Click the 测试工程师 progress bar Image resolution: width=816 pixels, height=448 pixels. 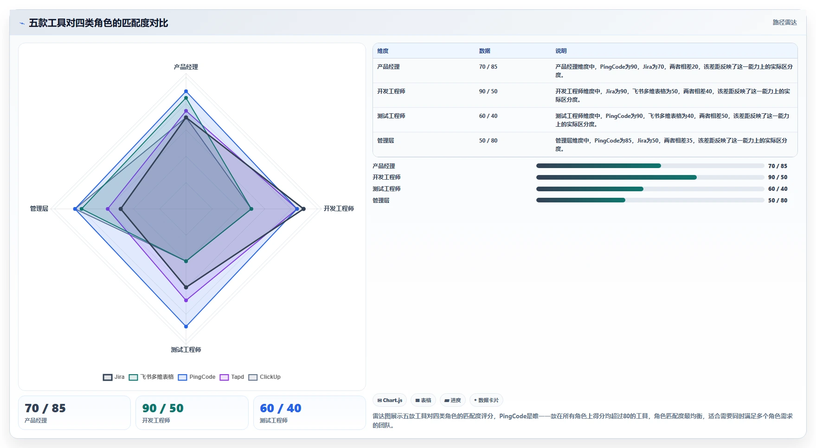point(650,189)
